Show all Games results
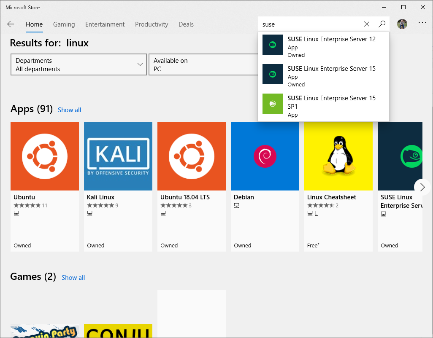The width and height of the screenshot is (433, 338). click(x=73, y=278)
